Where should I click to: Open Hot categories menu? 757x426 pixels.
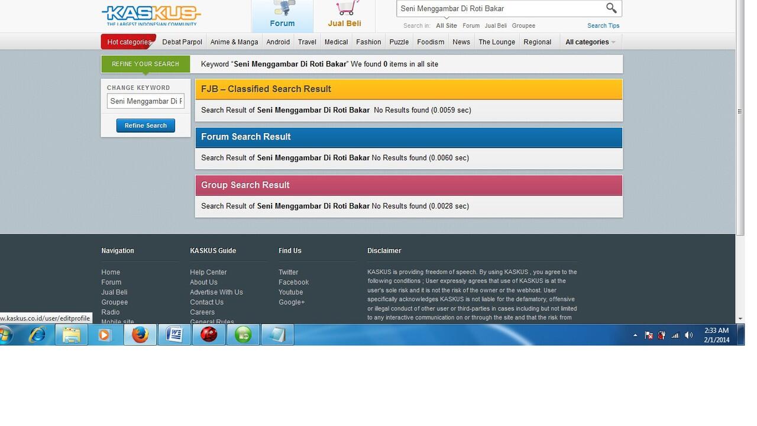pos(128,42)
